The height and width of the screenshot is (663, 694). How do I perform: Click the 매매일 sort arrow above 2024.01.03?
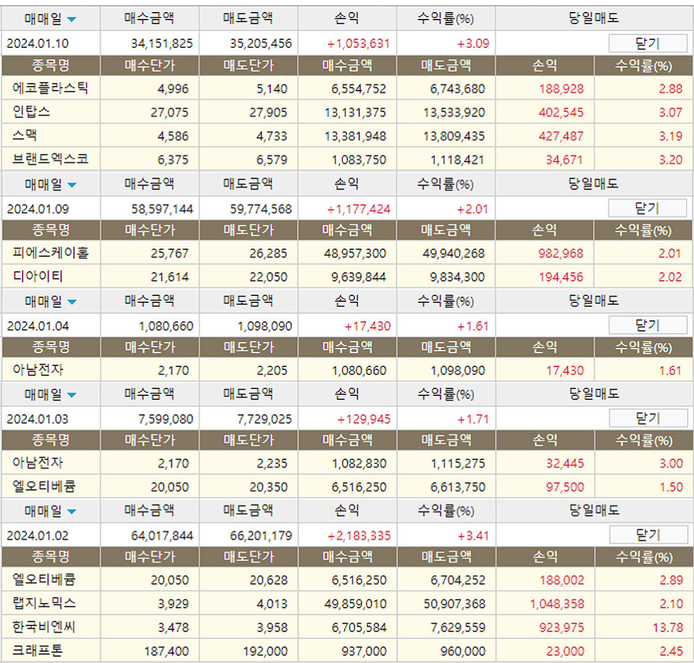71,395
